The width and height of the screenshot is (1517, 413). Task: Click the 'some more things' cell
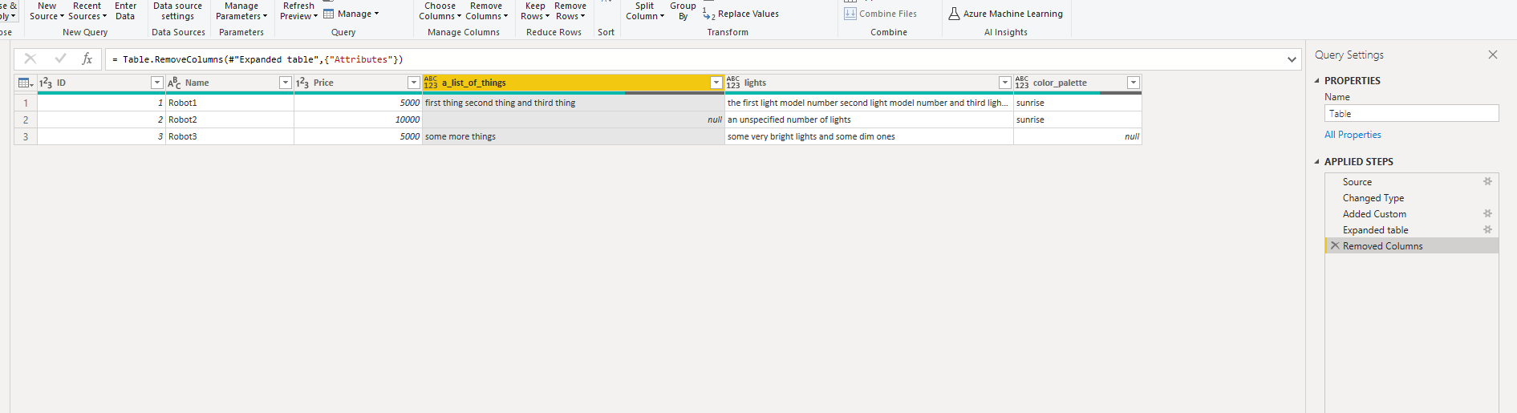tap(573, 136)
